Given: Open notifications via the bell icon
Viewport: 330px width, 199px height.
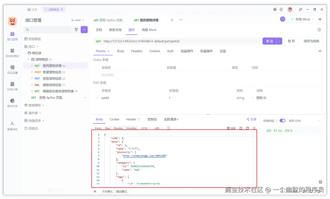Looking at the screenshot, I should 281,10.
